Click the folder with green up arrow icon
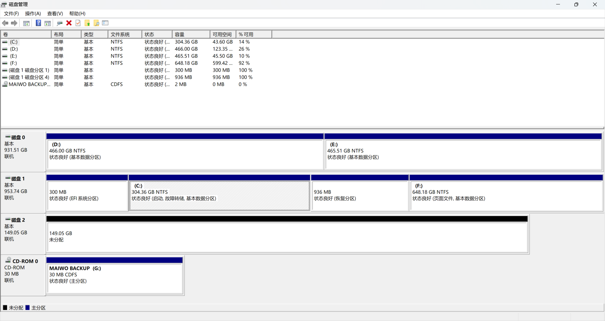Image resolution: width=605 pixels, height=321 pixels. (x=87, y=23)
